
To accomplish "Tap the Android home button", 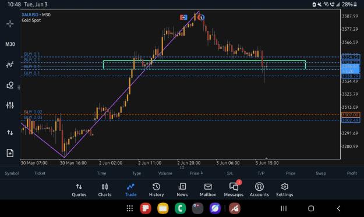I will [x=311, y=208].
